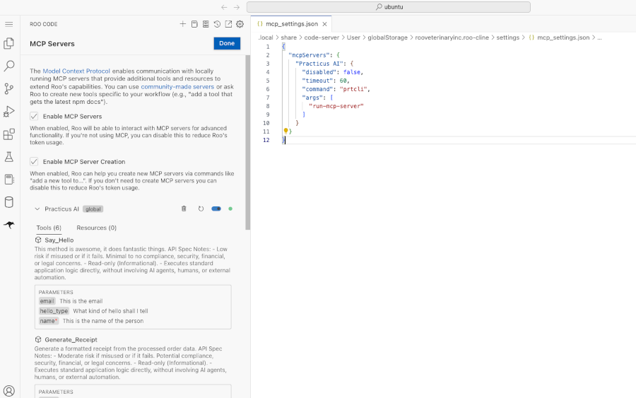Go back using the top navigation arrow
Viewport: 636px width, 398px height.
point(224,7)
